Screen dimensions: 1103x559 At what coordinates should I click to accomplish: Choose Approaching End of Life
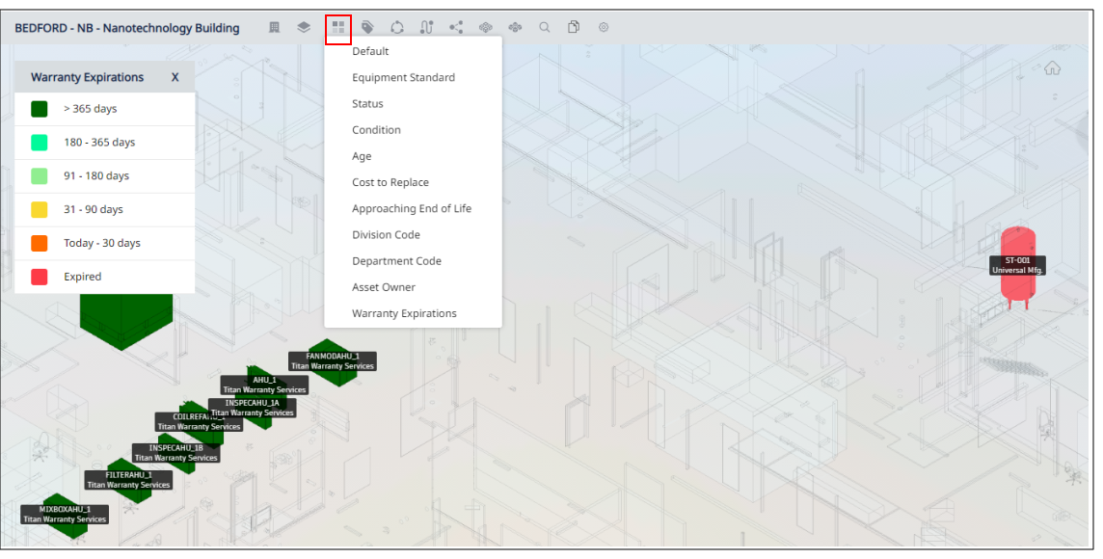pos(413,209)
